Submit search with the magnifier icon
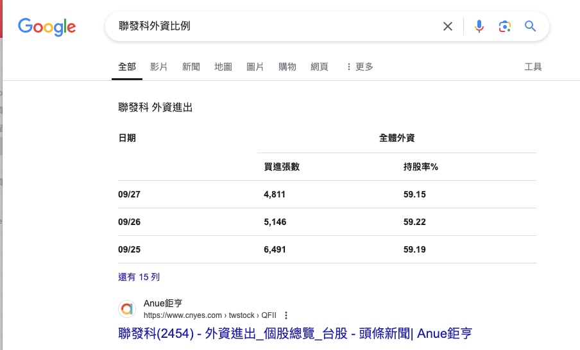Viewport: 580px width, 350px height. [530, 26]
